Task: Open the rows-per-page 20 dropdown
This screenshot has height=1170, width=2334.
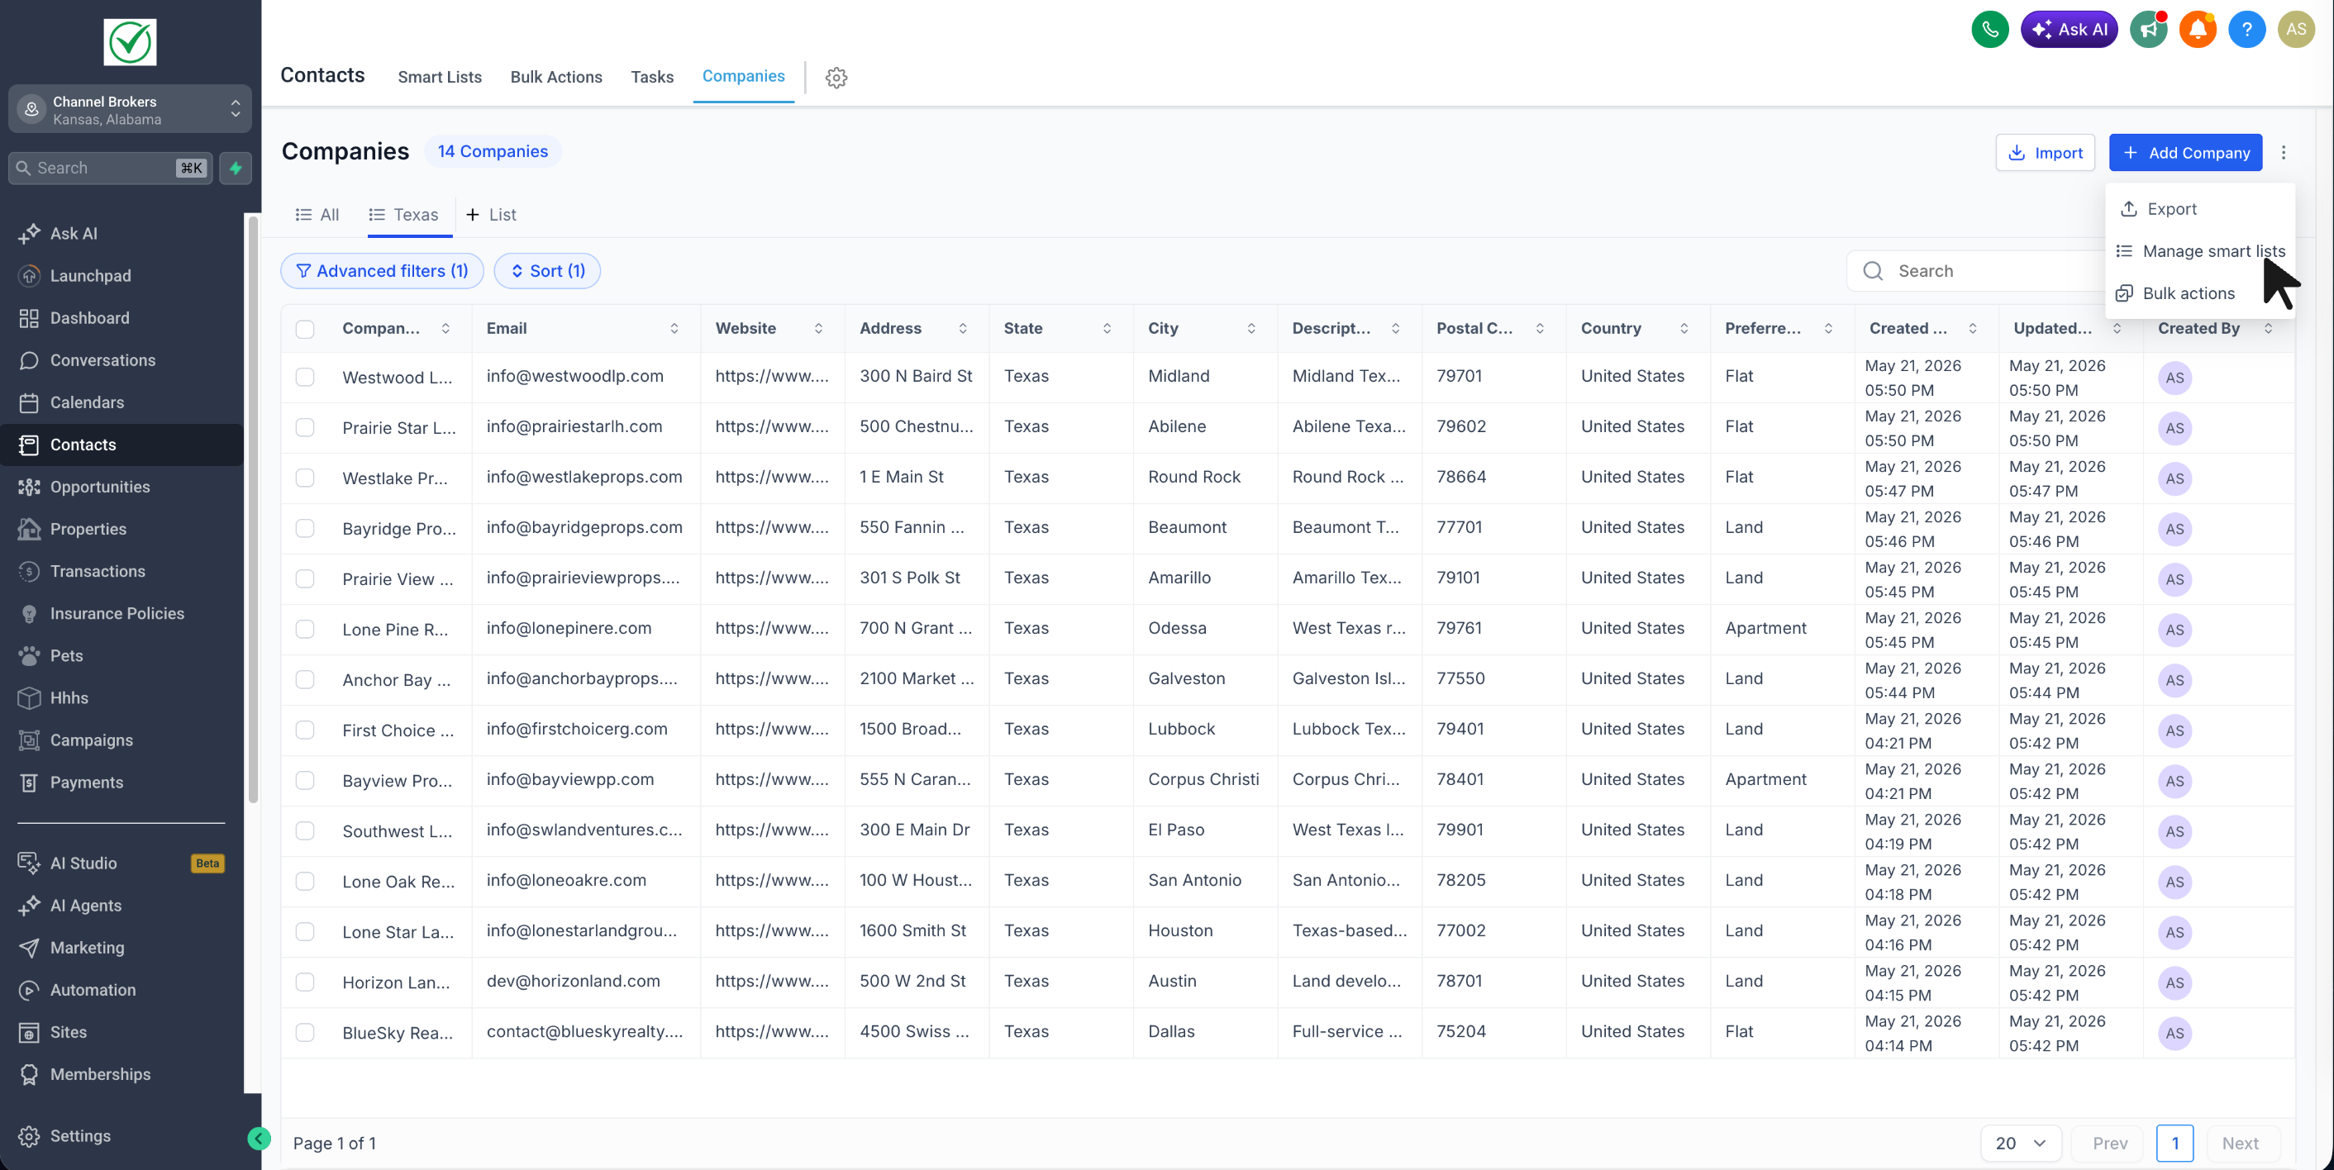Action: click(2021, 1144)
